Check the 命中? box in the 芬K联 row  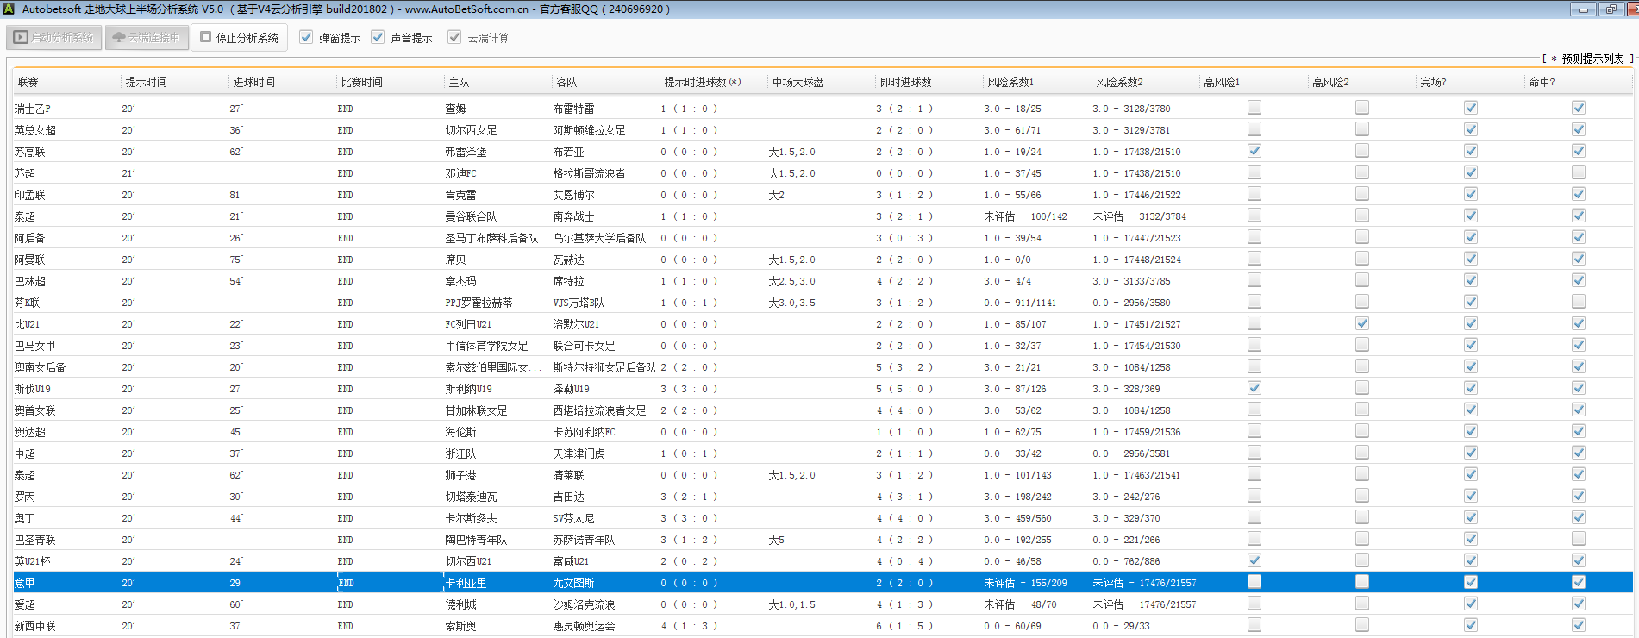click(x=1579, y=302)
